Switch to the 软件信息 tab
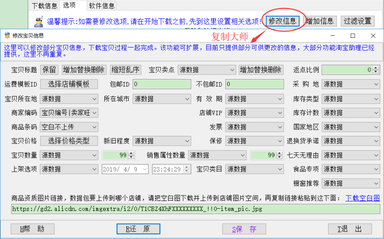 (102, 6)
